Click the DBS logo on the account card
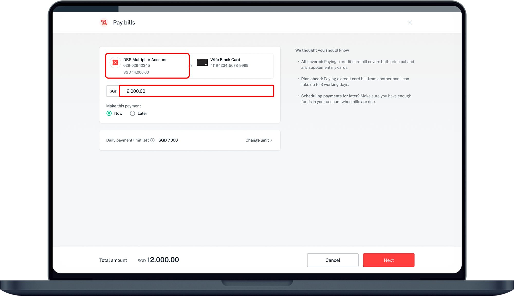 [115, 62]
